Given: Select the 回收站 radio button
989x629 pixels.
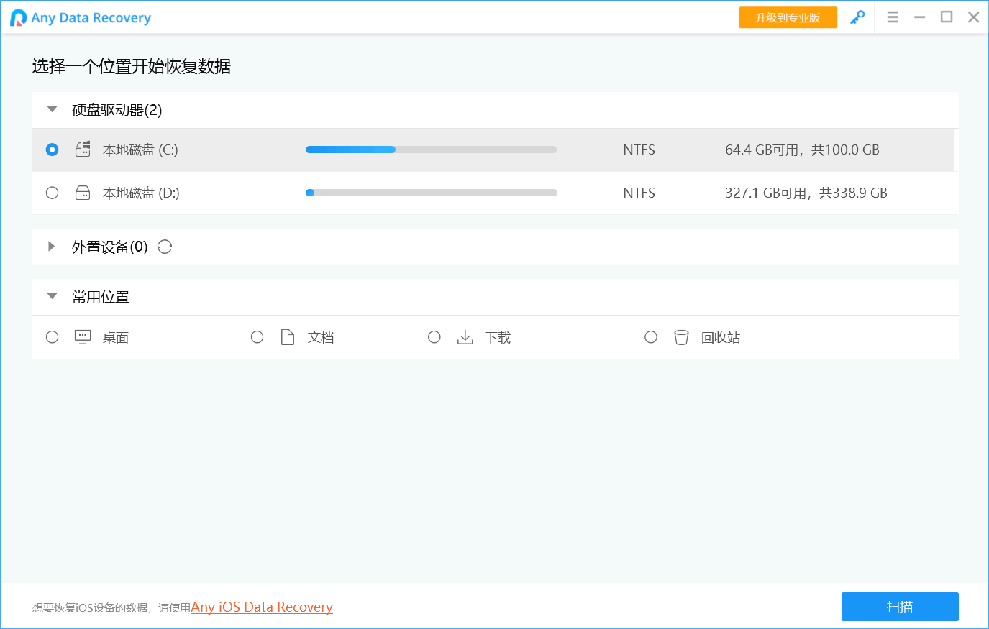Looking at the screenshot, I should coord(651,337).
